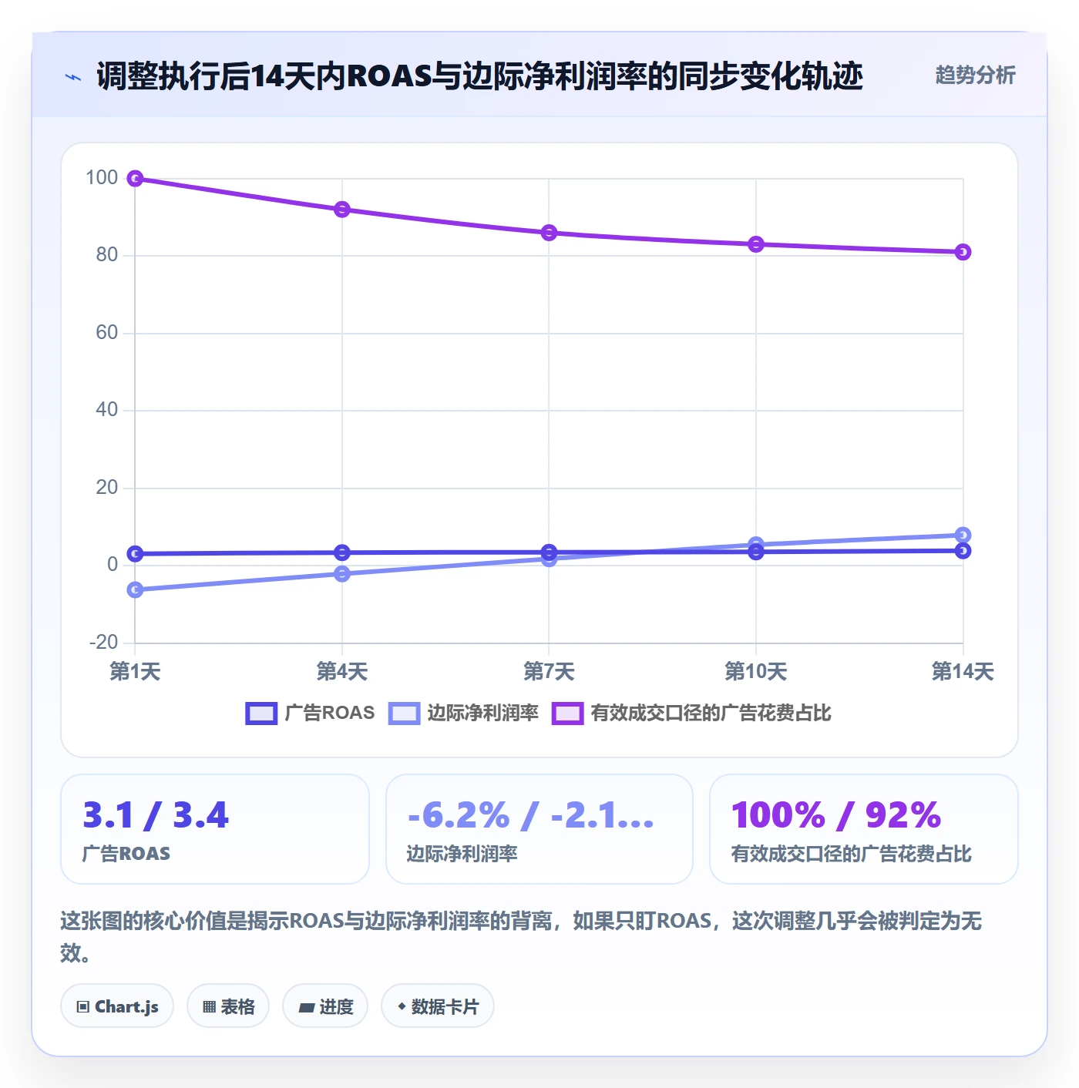
Task: Open the 边际净利润率 -6.2% data card
Action: (x=539, y=829)
